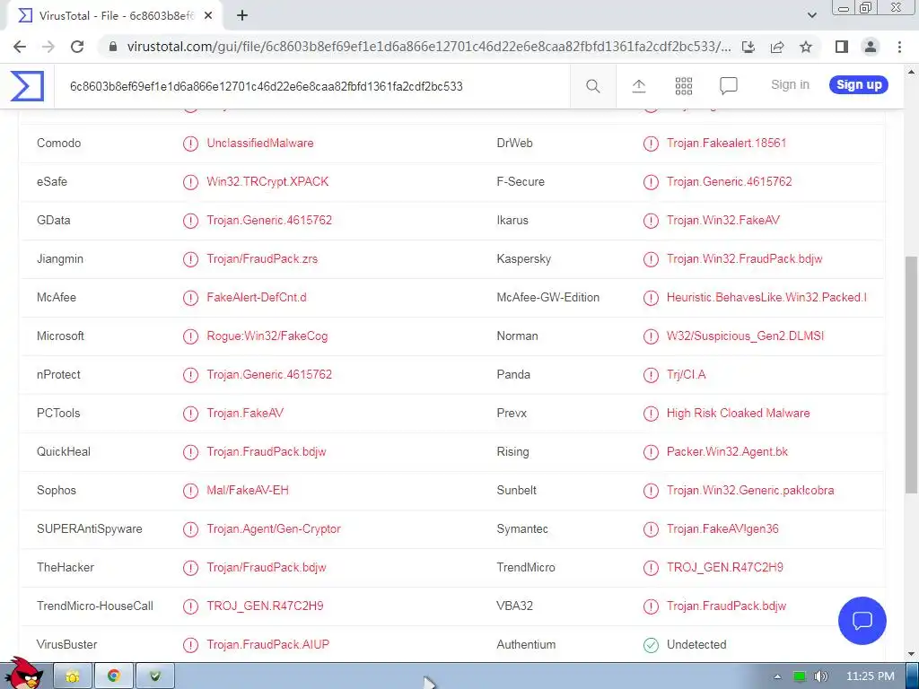Select the VirusTotal File browser tab
The height and width of the screenshot is (689, 919).
(116, 16)
